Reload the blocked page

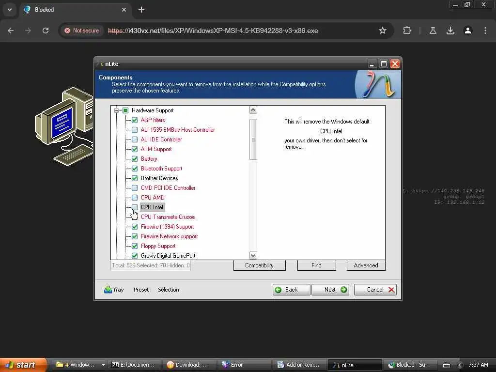(46, 31)
